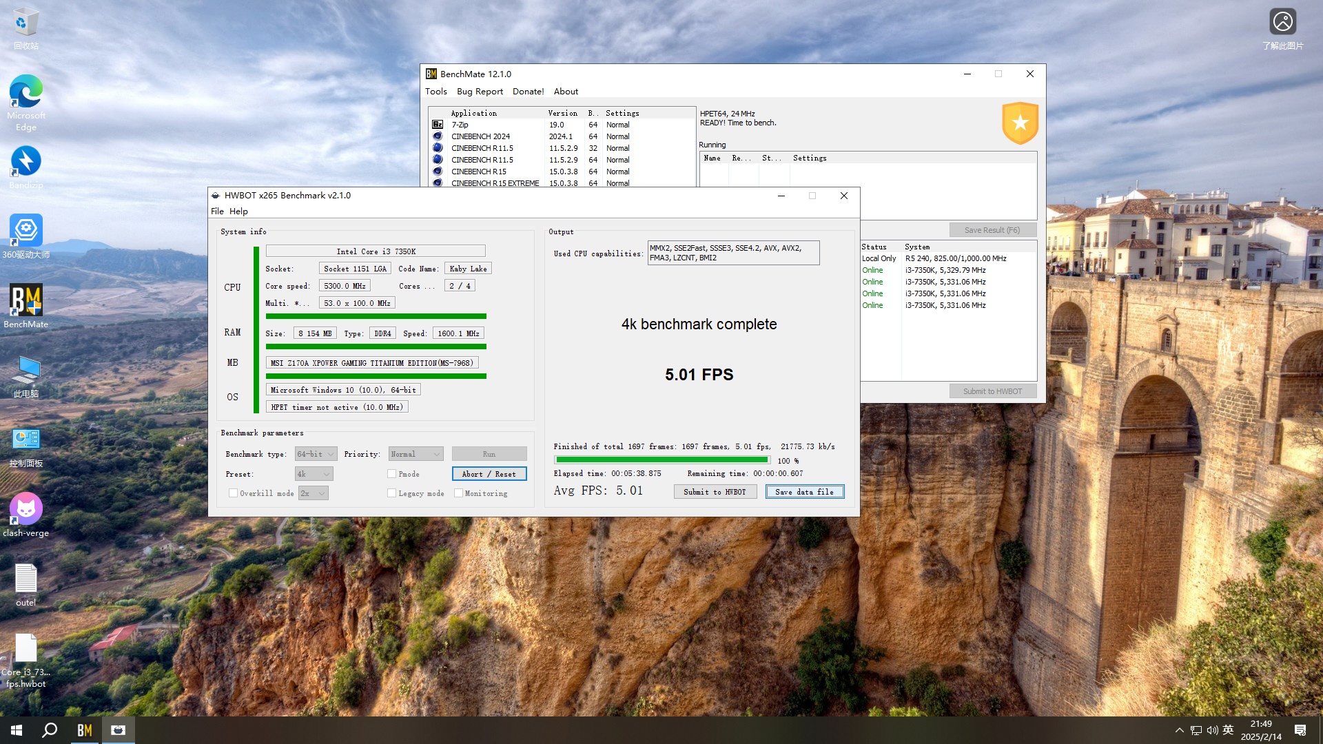Click the Save data file button
This screenshot has height=744, width=1323.
pos(804,492)
